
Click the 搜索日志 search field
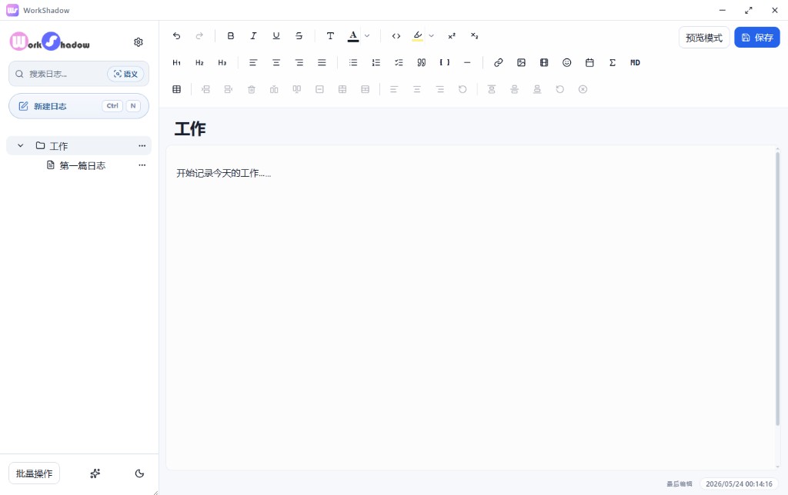click(x=79, y=74)
